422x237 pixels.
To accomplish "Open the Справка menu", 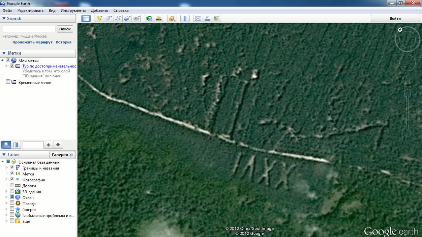I will pyautogui.click(x=121, y=11).
